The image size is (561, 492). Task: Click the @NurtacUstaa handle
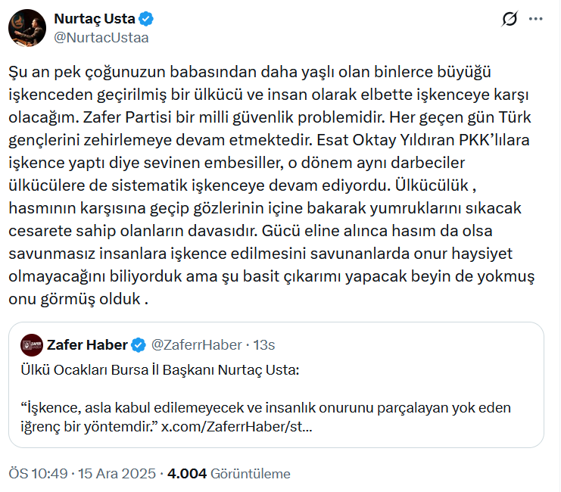(x=101, y=36)
